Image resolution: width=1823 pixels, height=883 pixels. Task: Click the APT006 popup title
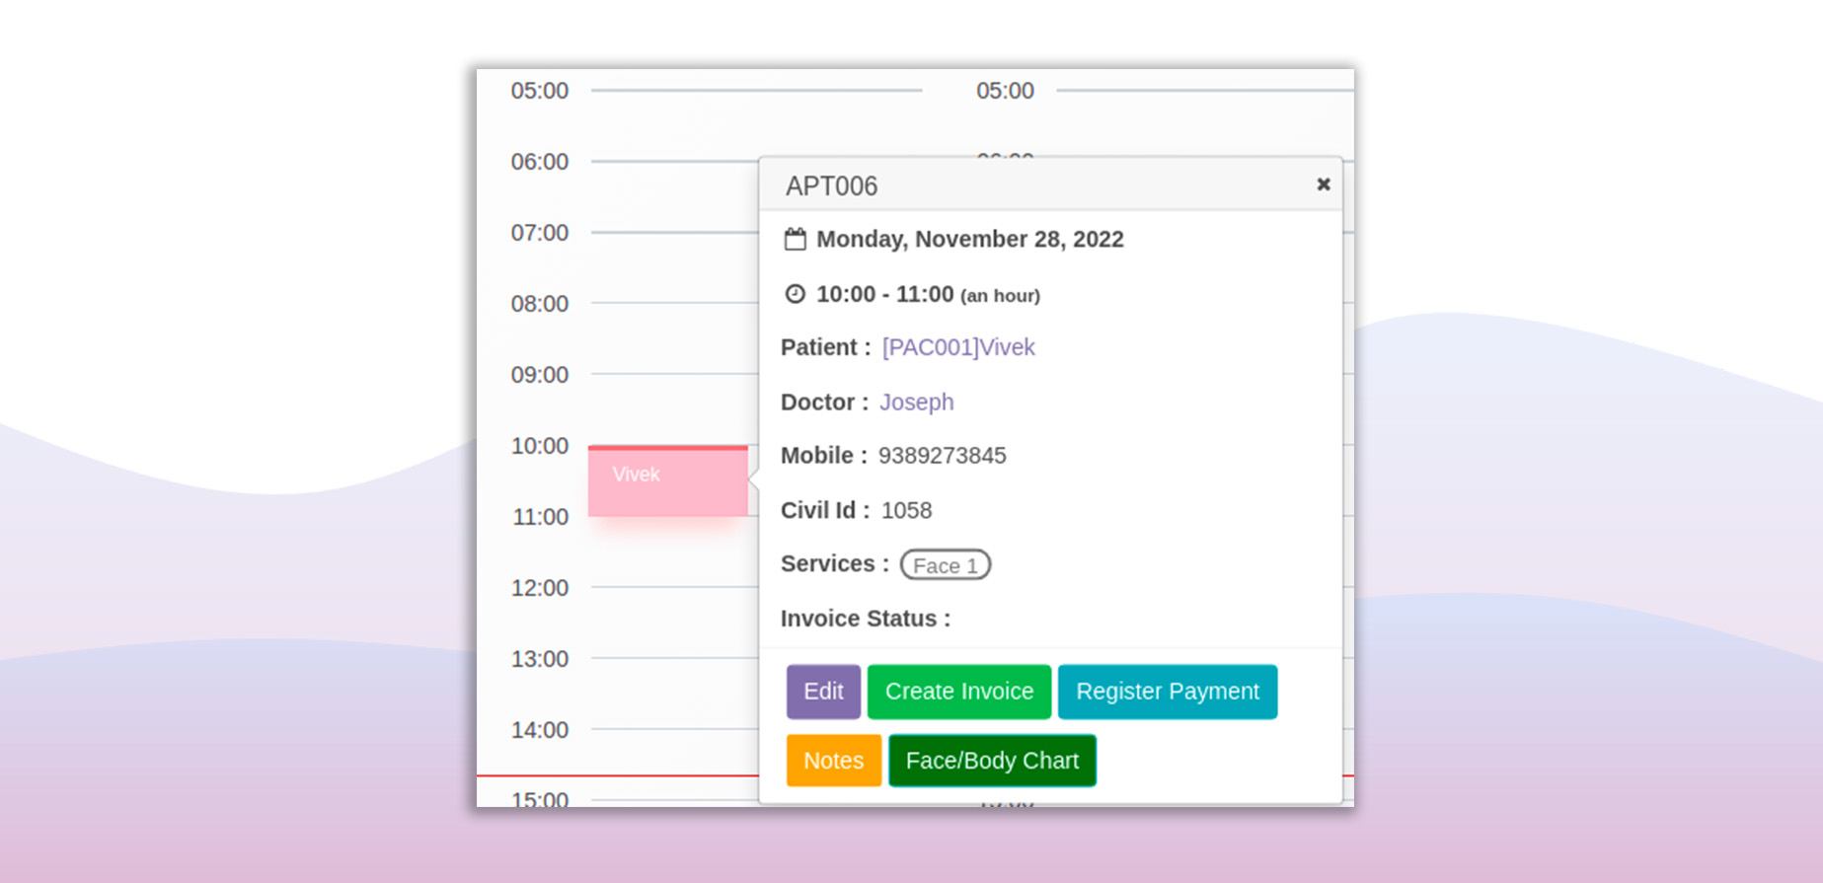(831, 186)
